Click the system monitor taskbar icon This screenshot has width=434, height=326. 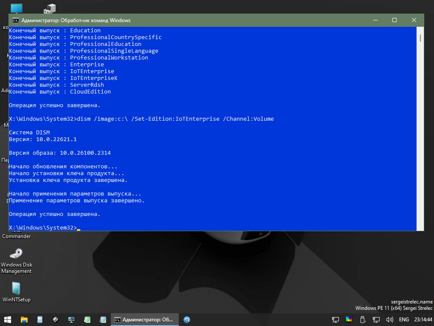pyautogui.click(x=71, y=319)
